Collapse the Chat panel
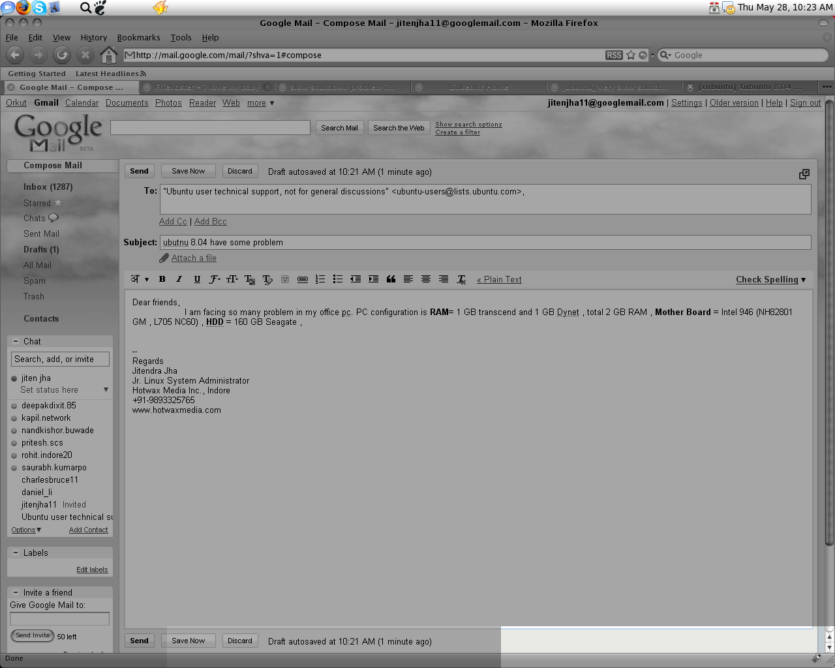 coord(16,341)
